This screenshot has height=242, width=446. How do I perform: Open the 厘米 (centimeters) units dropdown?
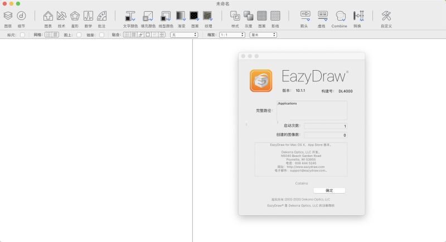263,35
